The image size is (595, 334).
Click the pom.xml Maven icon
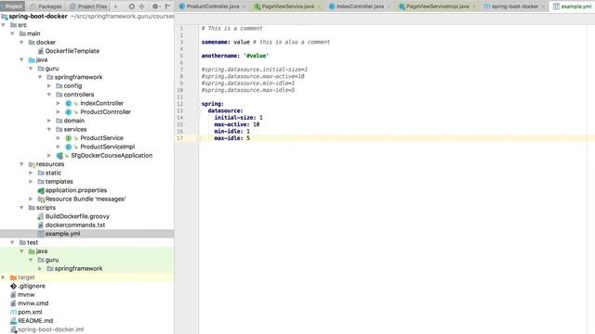[13, 312]
